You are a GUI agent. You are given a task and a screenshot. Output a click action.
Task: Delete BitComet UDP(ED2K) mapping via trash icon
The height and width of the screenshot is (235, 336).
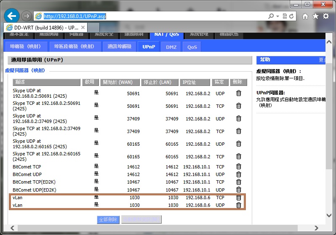239,190
